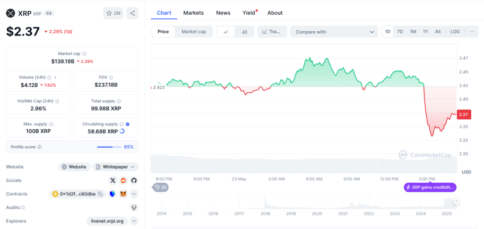Expand more contracts chevron
484x229 pixels.
point(134,194)
